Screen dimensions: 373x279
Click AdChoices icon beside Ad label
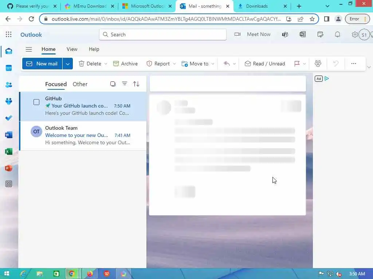click(x=327, y=78)
